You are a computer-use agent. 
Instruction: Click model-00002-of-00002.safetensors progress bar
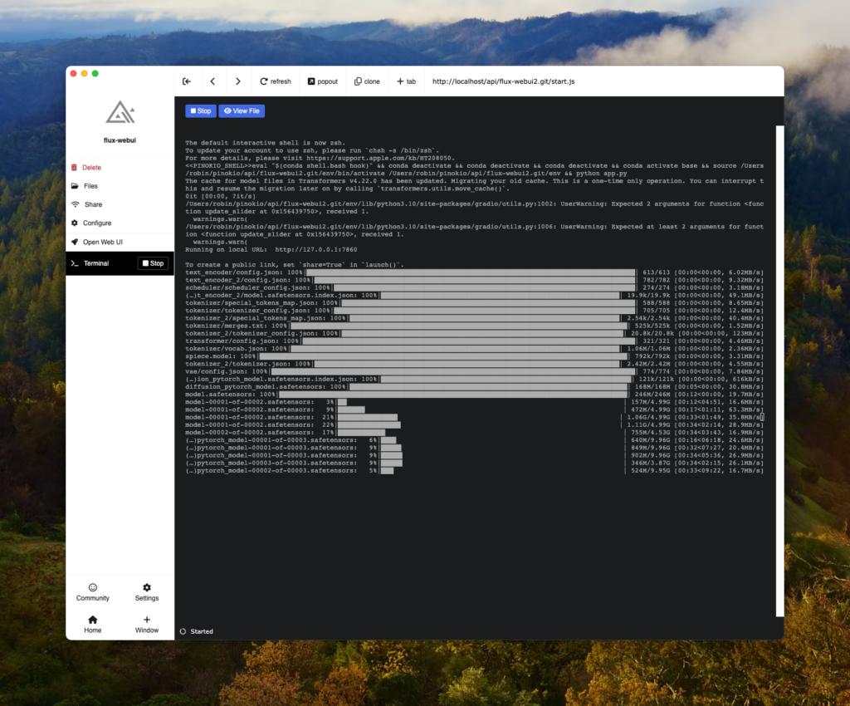(x=361, y=433)
